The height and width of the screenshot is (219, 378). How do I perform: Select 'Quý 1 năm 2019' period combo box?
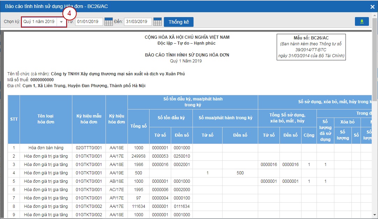(44, 22)
